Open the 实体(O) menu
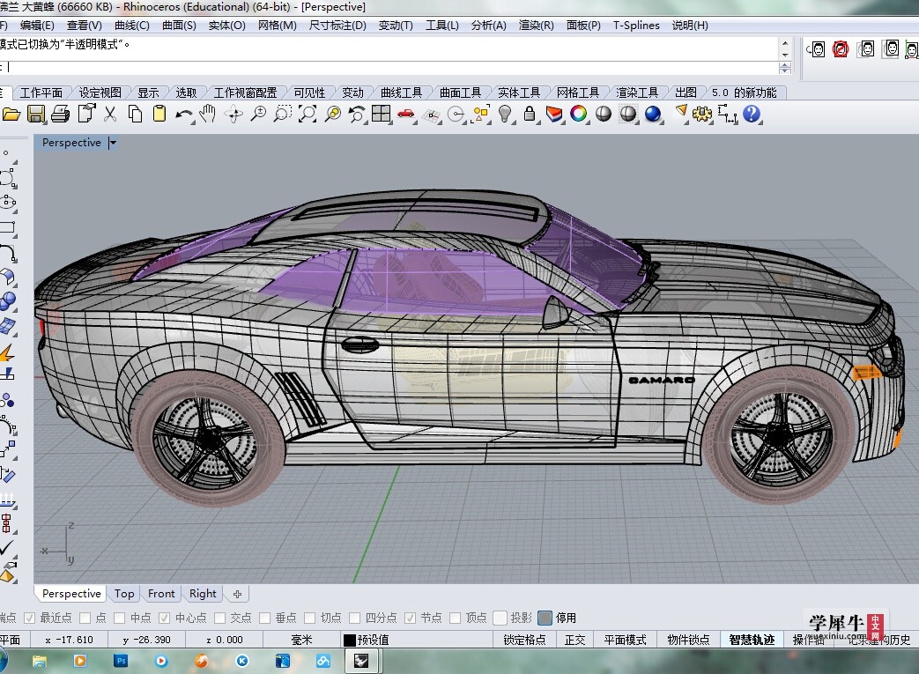The image size is (919, 674). (x=226, y=26)
